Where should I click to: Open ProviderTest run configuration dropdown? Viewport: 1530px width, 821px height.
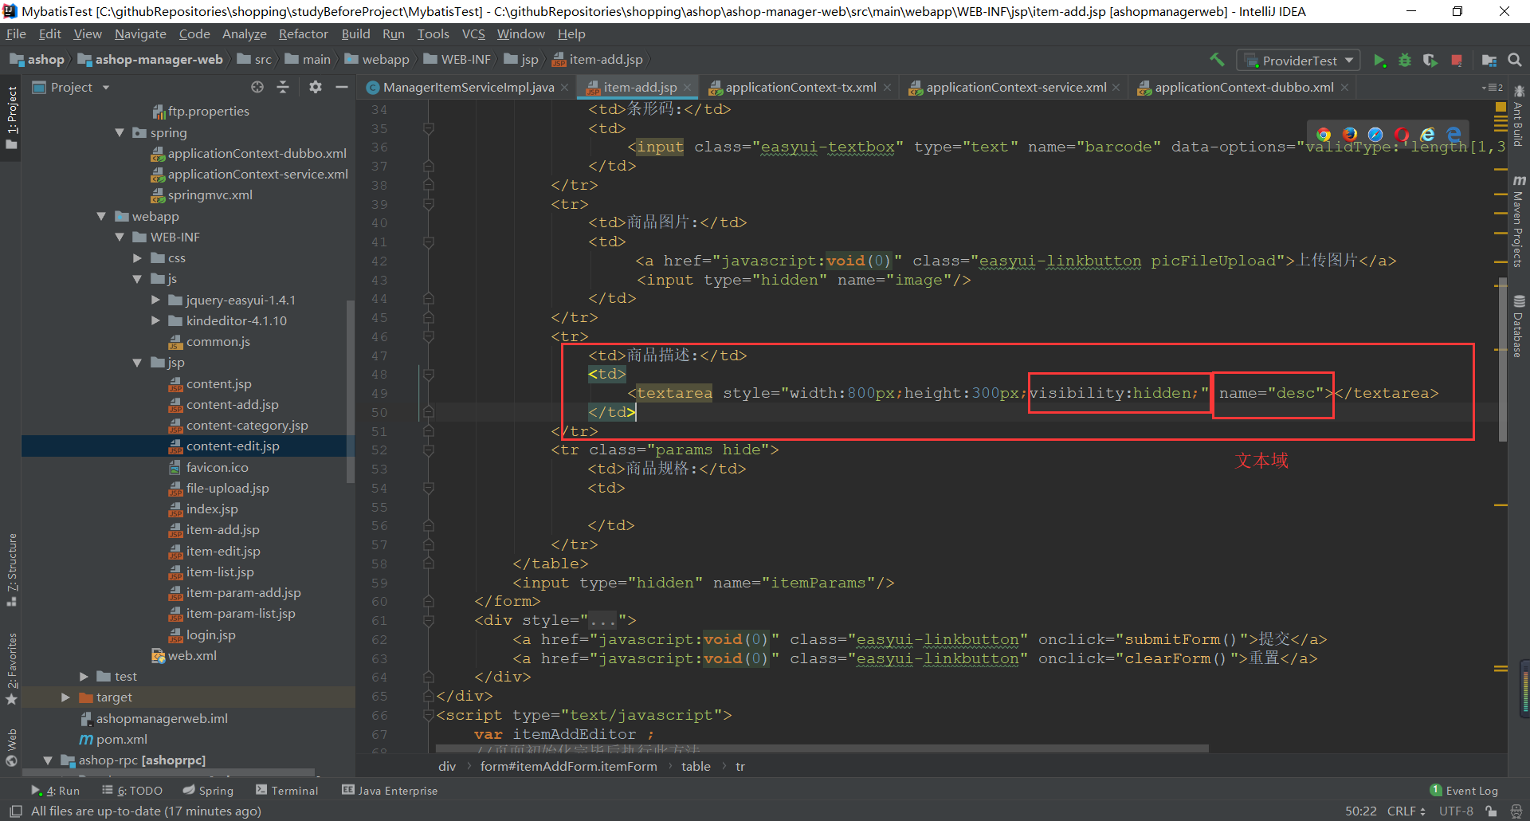click(1299, 61)
